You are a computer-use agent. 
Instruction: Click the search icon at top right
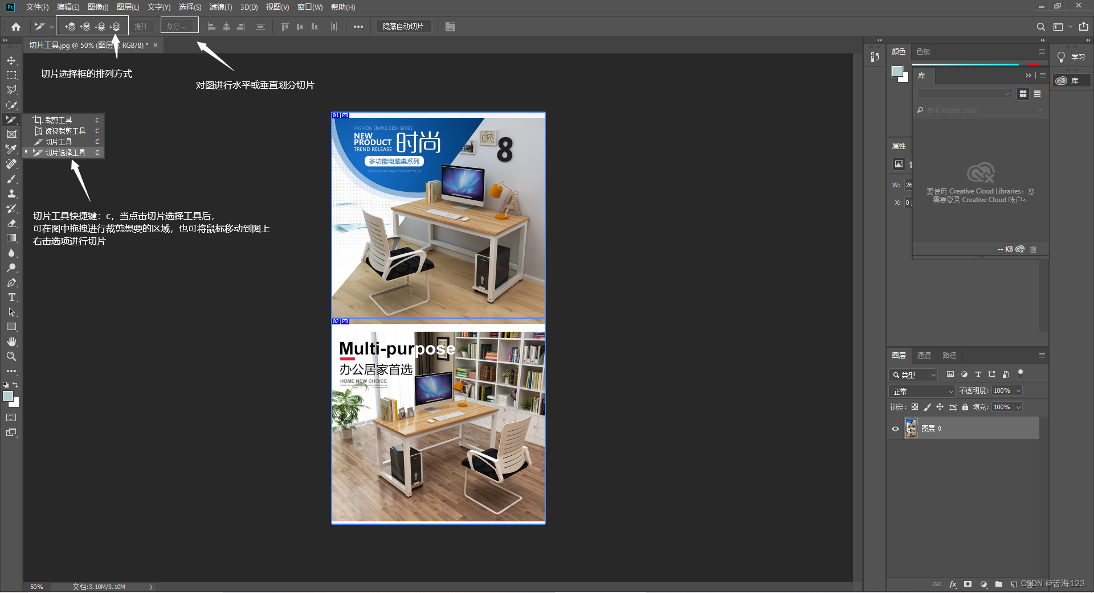[1040, 27]
